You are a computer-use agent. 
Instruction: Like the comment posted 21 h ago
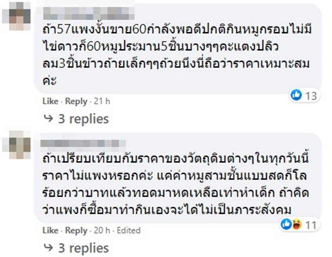50,101
